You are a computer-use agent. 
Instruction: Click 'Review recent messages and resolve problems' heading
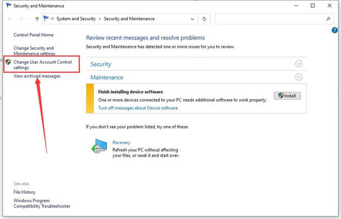click(145, 37)
